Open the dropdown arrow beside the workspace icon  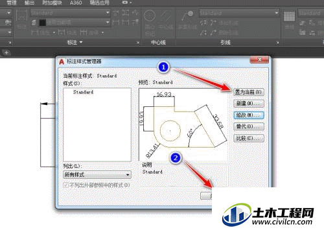point(131,3)
